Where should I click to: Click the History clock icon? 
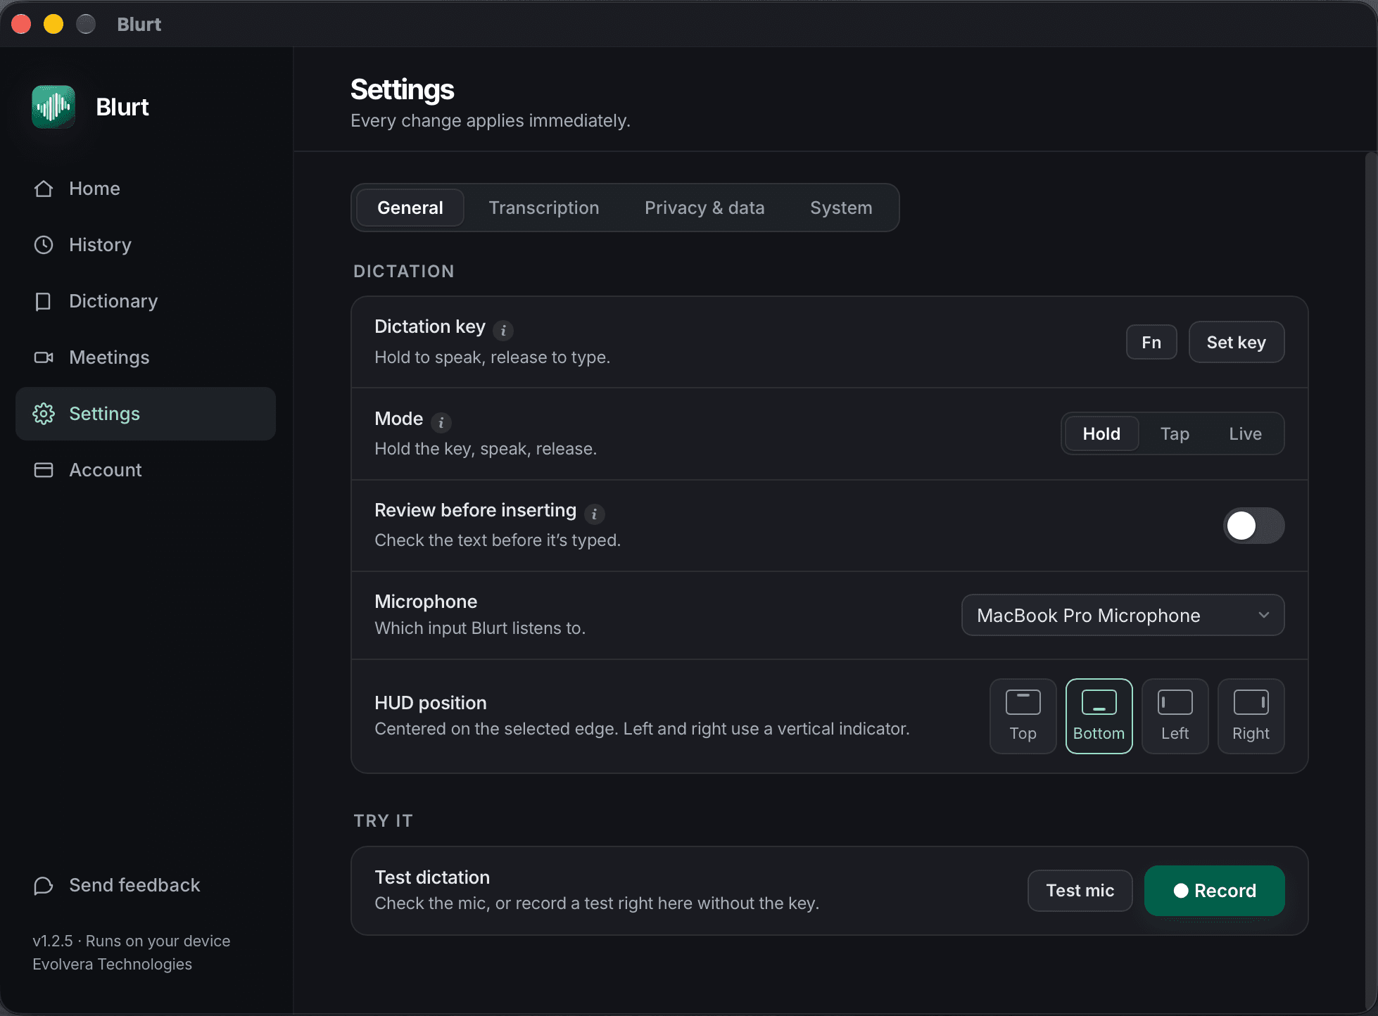point(44,245)
